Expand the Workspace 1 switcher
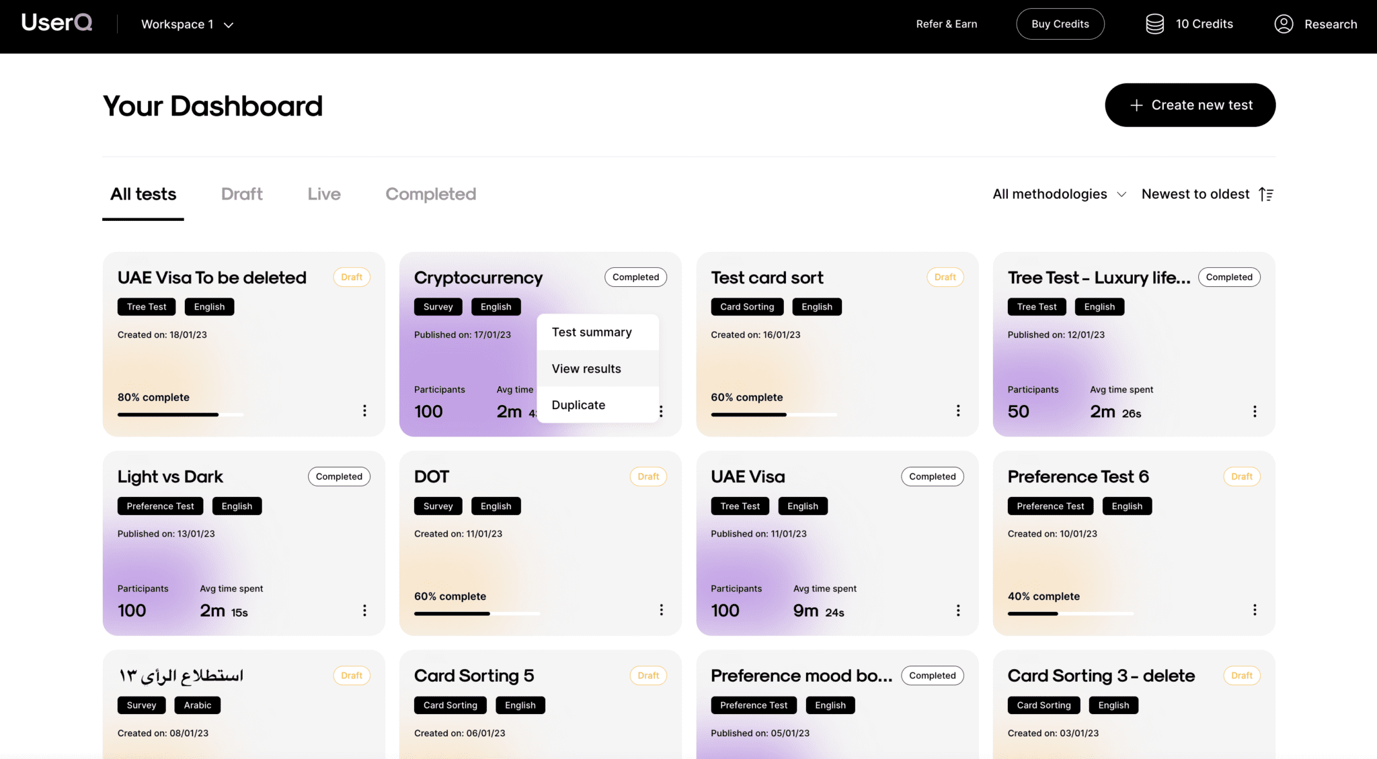This screenshot has width=1377, height=759. coord(187,25)
